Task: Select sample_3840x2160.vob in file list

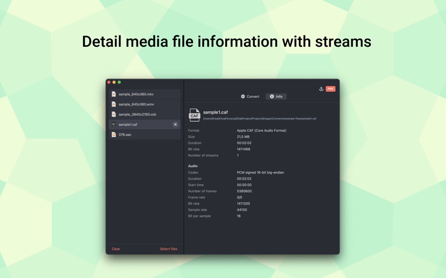Action: coord(144,115)
